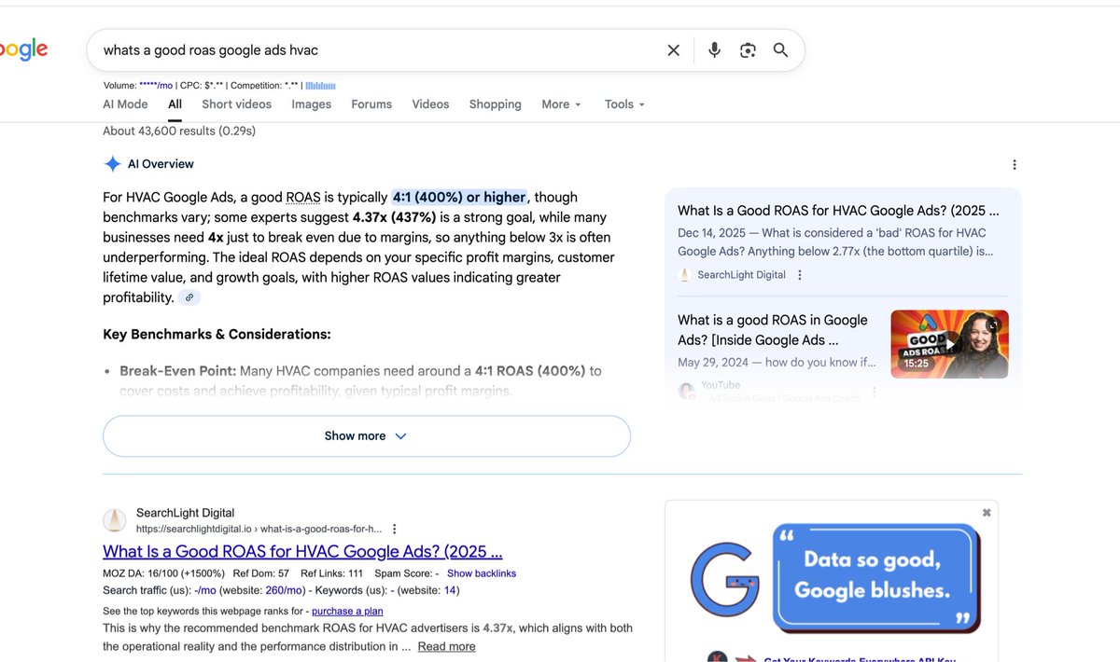This screenshot has height=662, width=1120.
Task: Select the All results tab
Action: click(x=175, y=104)
